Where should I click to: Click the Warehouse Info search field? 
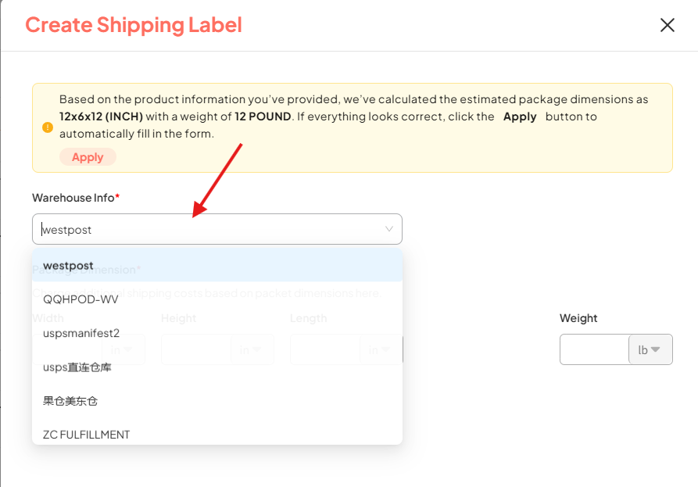(x=211, y=230)
